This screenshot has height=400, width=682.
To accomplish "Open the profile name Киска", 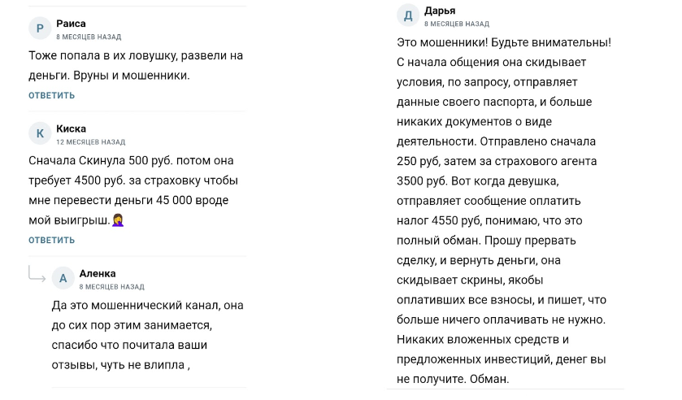I will click(71, 128).
